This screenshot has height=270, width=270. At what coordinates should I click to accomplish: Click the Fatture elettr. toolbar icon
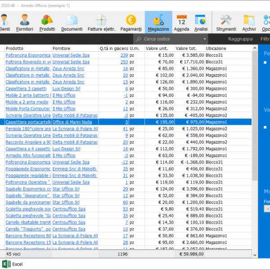[102, 22]
